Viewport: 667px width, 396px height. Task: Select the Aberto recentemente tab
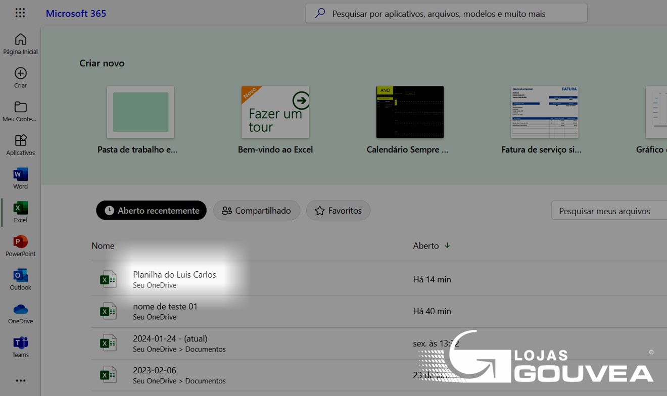152,211
